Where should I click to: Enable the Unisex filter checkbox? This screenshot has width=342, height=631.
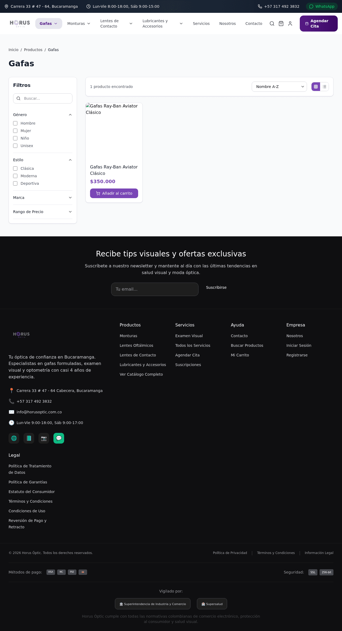pyautogui.click(x=15, y=146)
